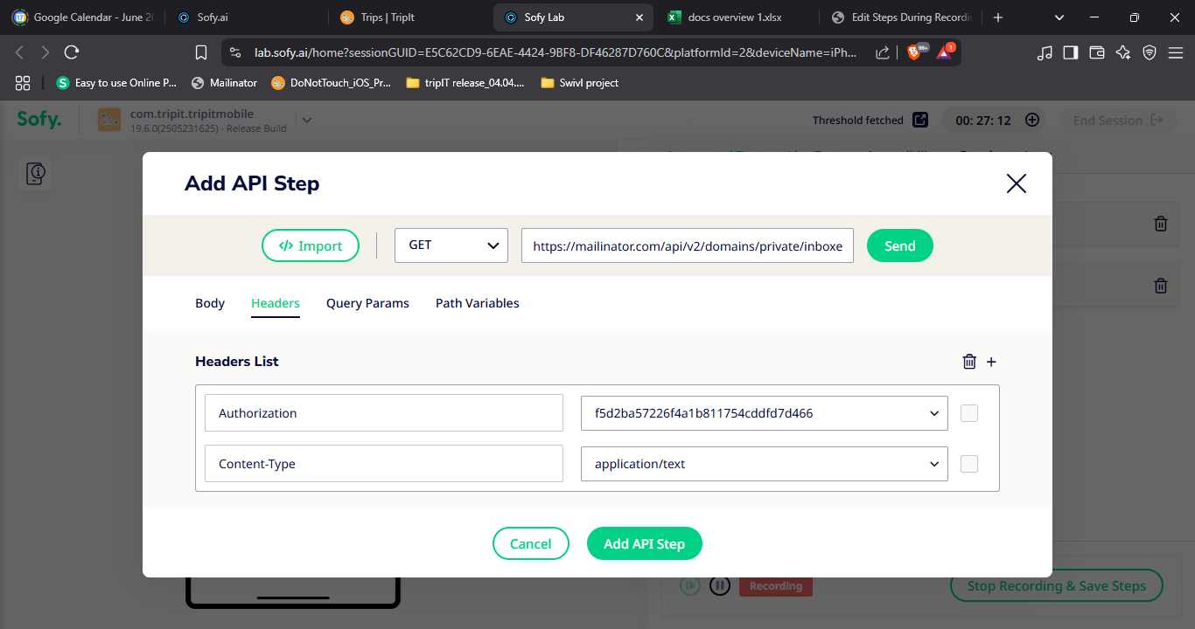This screenshot has height=629, width=1195.
Task: Go back in browser history
Action: 20,52
